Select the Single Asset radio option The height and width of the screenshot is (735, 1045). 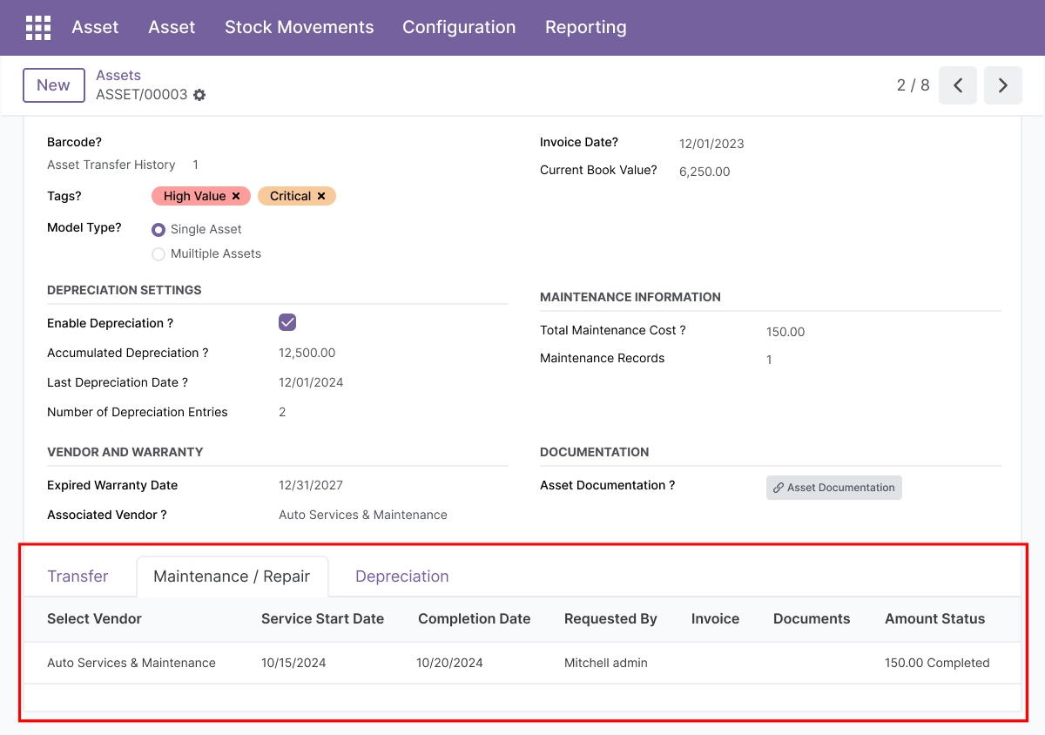click(158, 230)
